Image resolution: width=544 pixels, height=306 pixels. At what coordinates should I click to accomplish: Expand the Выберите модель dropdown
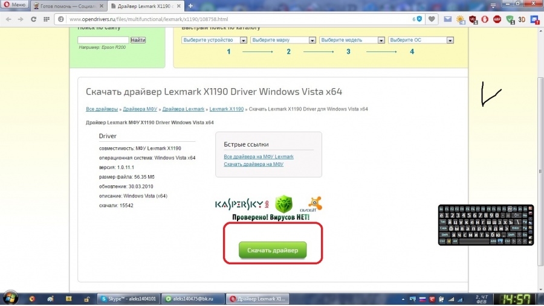click(x=352, y=40)
